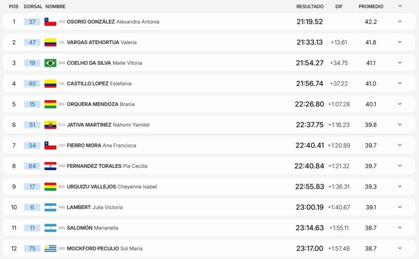Open rider Urquizu Vallejos Cheyenne Isabel
Image resolution: width=419 pixels, height=259 pixels.
112,187
